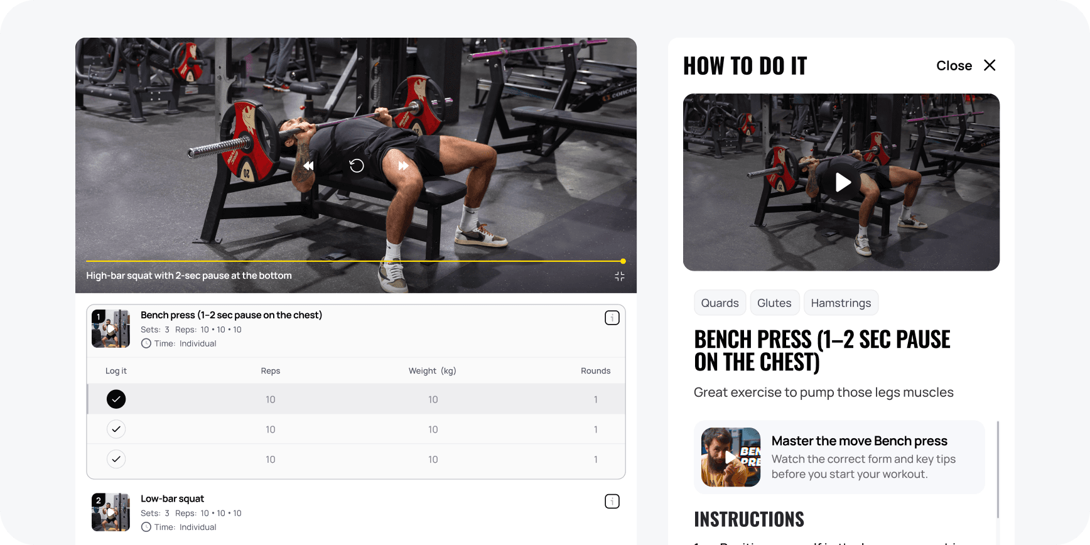The width and height of the screenshot is (1090, 545).
Task: Mark the second set as done
Action: tap(116, 429)
